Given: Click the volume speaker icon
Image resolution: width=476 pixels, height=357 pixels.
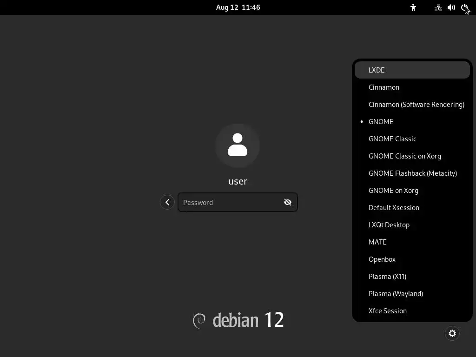Looking at the screenshot, I should pyautogui.click(x=451, y=7).
